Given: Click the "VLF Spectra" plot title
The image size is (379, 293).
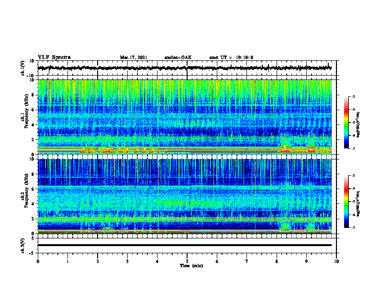Looking at the screenshot, I should (54, 57).
